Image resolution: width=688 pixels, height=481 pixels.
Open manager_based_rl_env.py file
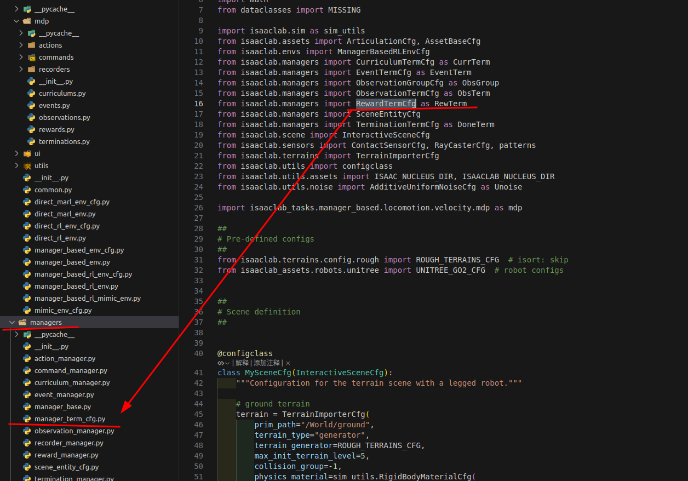76,287
